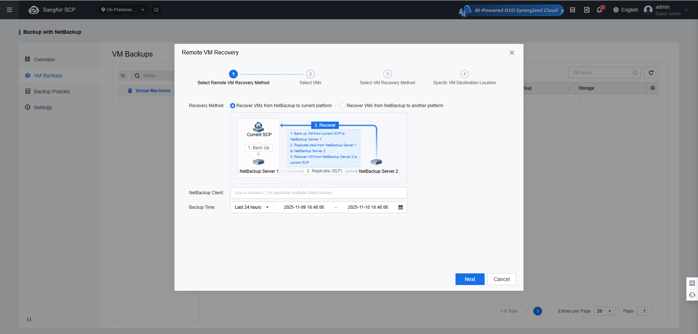Open the log document icon in header

point(587,10)
